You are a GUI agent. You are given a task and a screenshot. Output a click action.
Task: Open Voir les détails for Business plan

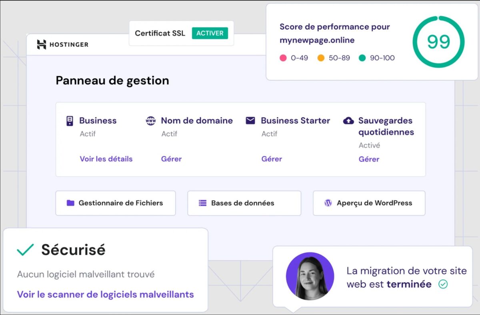click(106, 159)
